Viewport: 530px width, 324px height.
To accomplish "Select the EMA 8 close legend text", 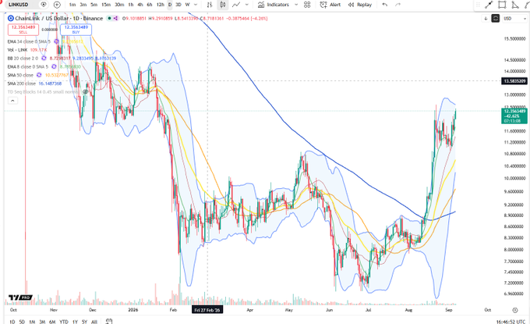I will point(28,66).
